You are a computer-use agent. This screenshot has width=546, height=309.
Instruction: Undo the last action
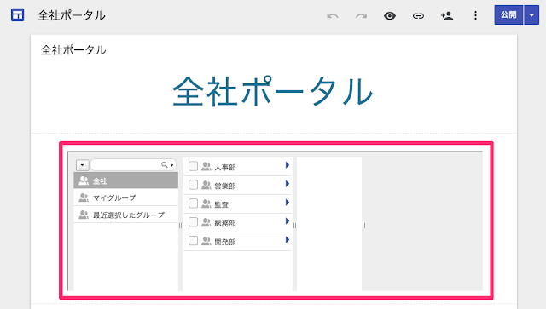tap(333, 15)
